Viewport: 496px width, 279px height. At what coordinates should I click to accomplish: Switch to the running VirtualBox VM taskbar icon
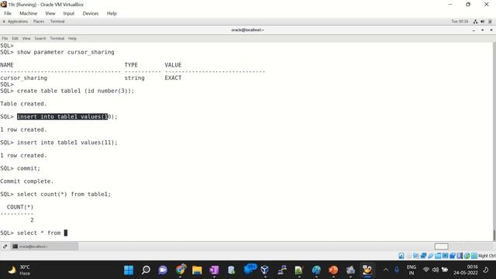pyautogui.click(x=367, y=270)
